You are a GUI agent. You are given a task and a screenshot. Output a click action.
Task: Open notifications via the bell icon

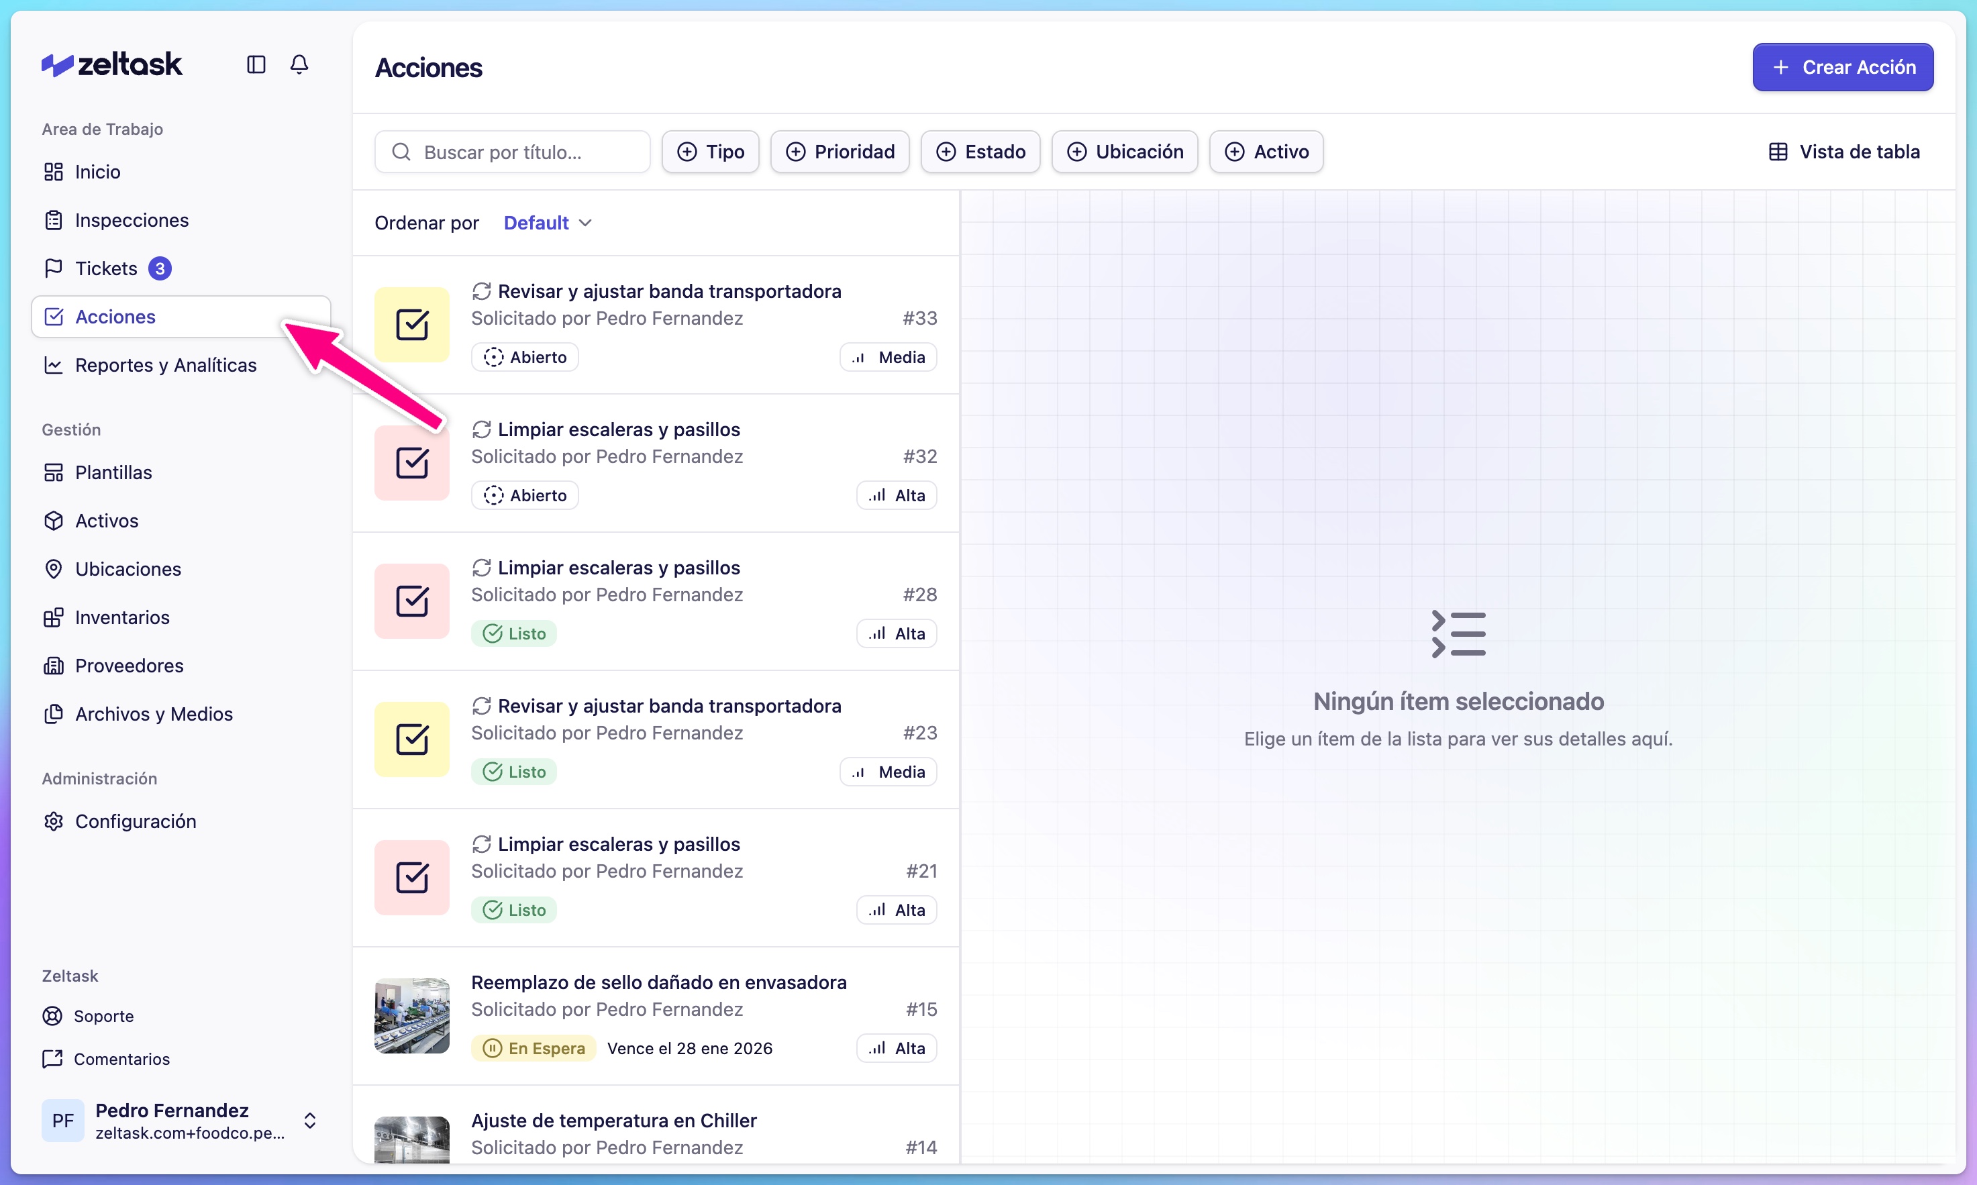tap(299, 64)
